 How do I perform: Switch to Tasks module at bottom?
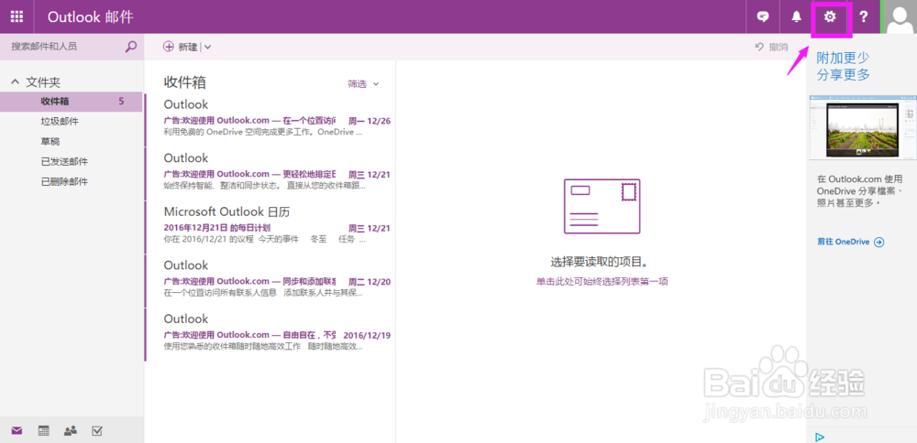pos(98,431)
